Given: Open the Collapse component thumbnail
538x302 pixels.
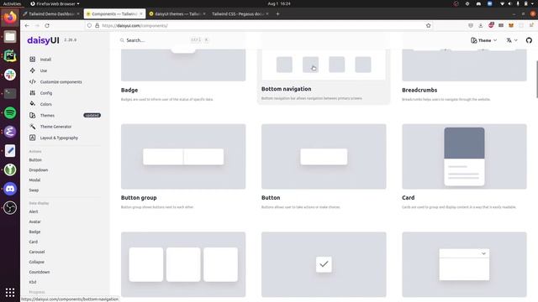Looking at the screenshot, I should (464, 264).
